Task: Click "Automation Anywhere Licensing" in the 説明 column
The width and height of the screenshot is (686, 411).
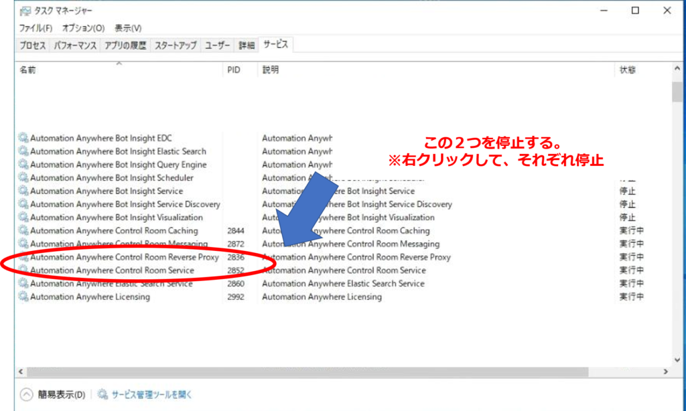Action: pyautogui.click(x=322, y=297)
